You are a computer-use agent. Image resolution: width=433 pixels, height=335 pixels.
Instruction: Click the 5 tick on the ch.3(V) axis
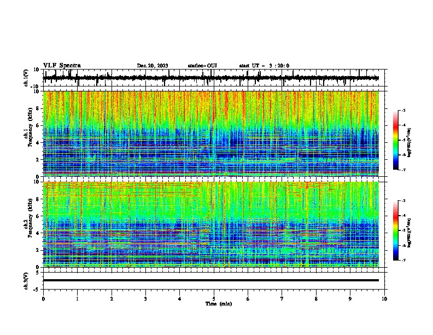click(38, 273)
